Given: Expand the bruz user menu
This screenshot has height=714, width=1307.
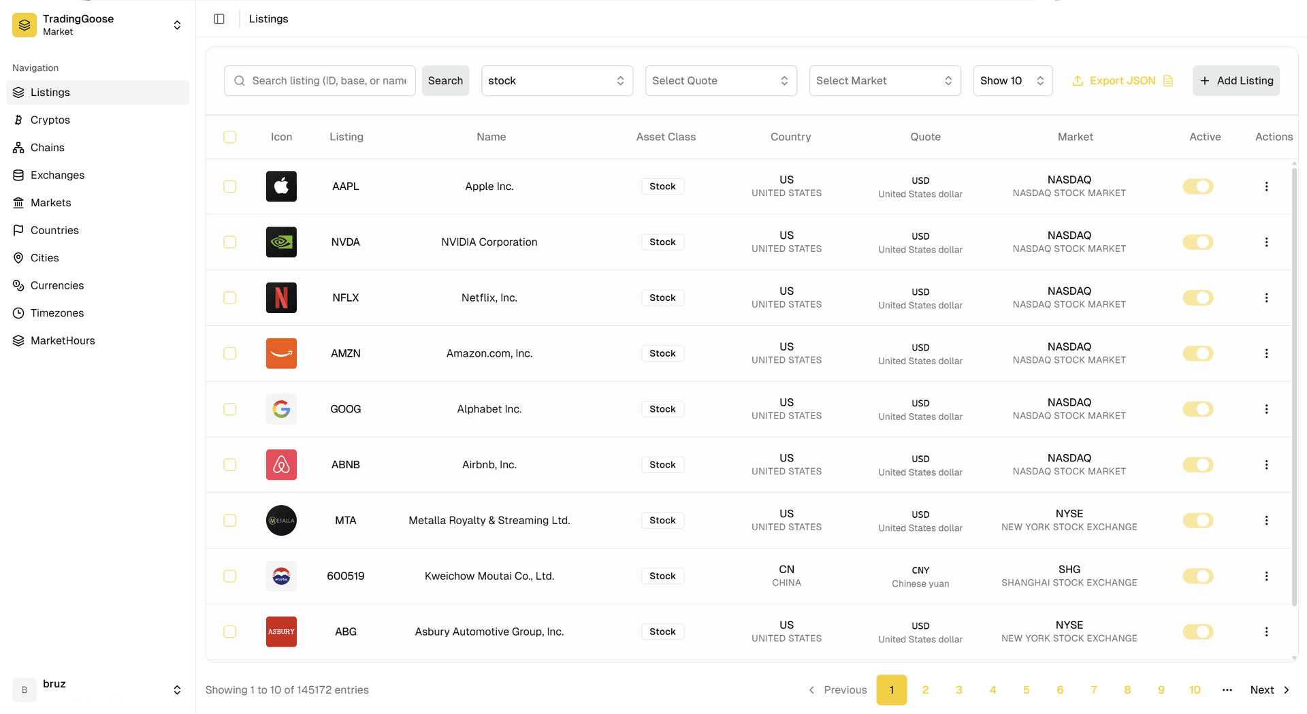Looking at the screenshot, I should click(177, 690).
